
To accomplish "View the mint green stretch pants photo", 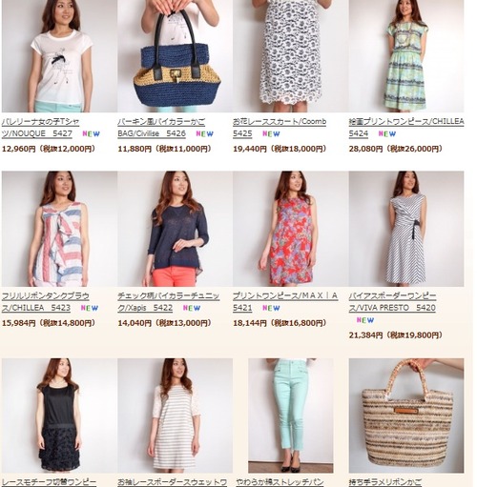I will [x=291, y=416].
